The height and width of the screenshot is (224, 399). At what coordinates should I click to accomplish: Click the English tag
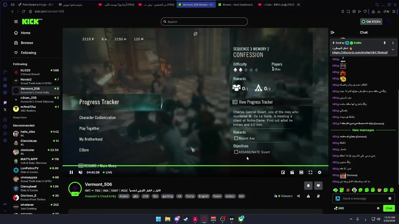click(x=203, y=196)
